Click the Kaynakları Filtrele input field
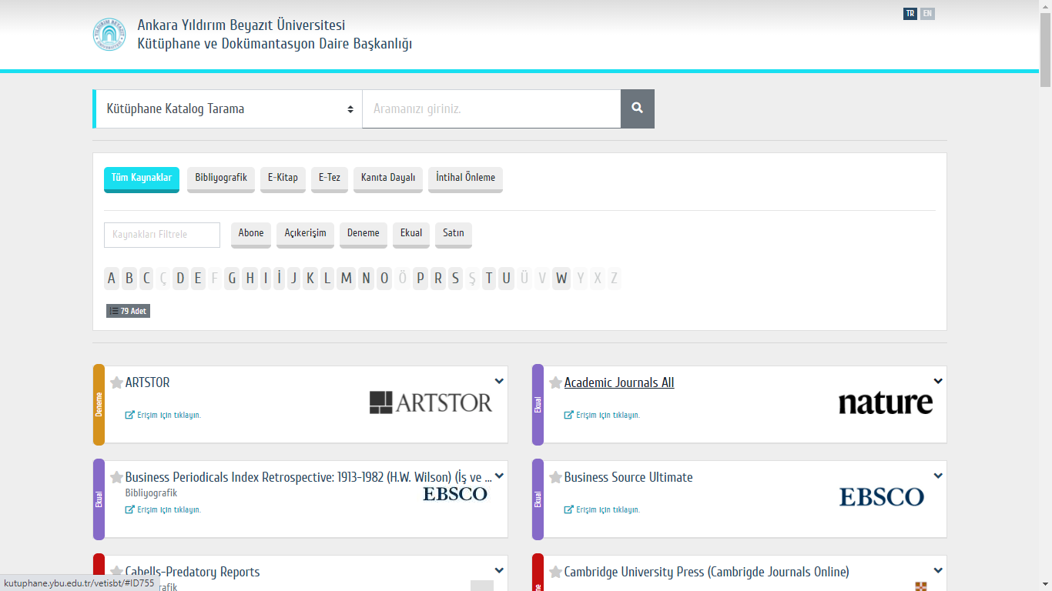 [162, 235]
